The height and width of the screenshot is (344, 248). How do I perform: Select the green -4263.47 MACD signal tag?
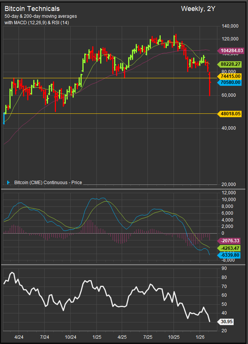pos(230,248)
